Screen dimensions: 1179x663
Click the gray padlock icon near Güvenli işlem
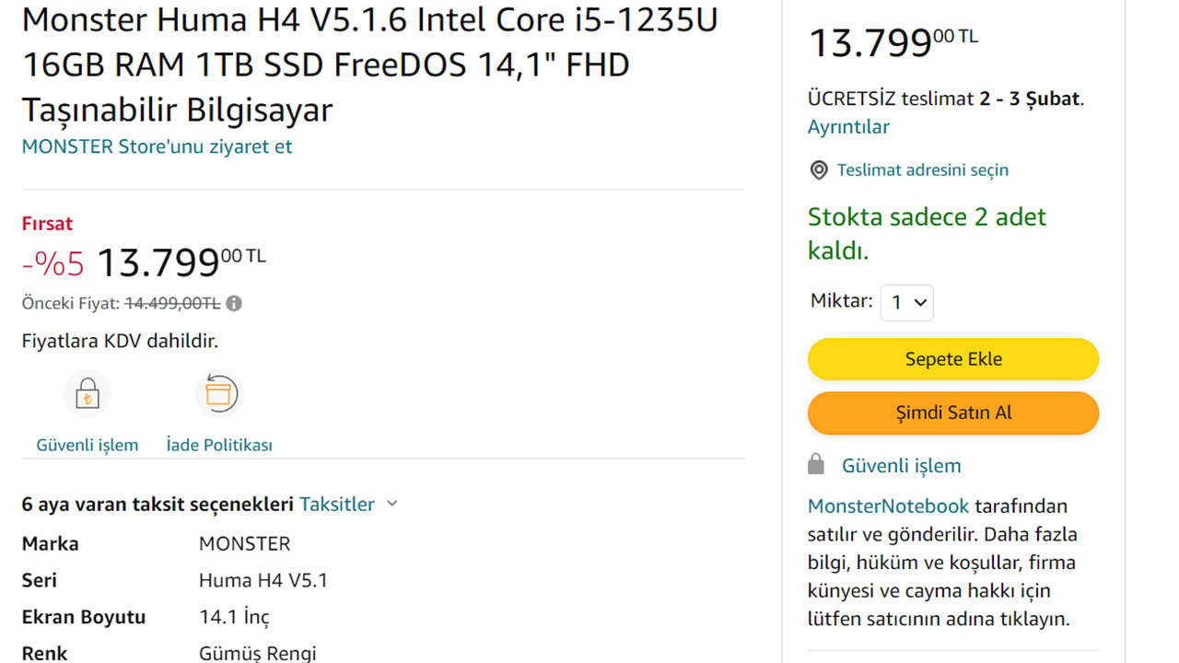pos(816,464)
